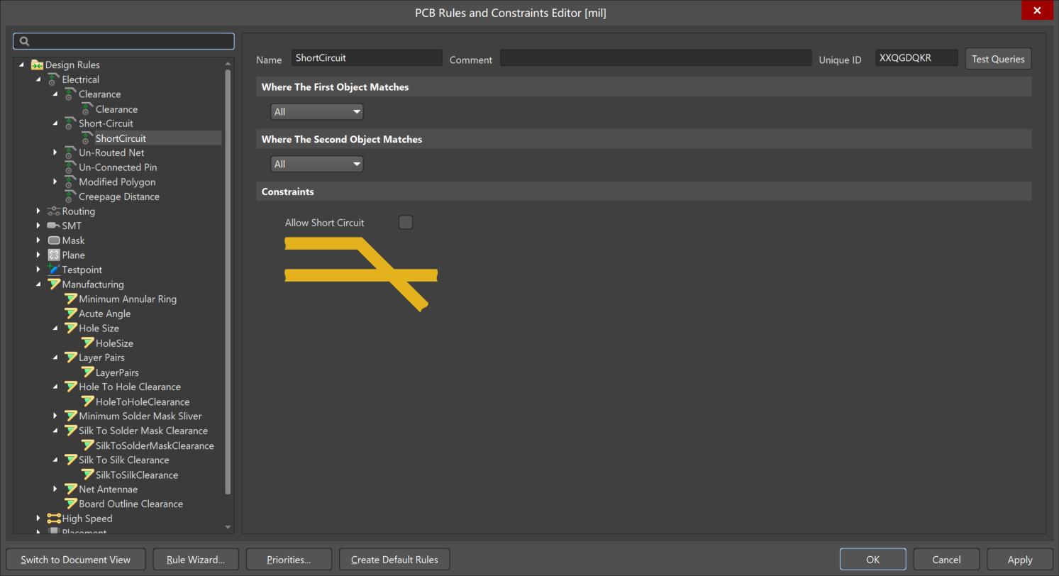
Task: Select the Creepage Distance rule
Action: pyautogui.click(x=118, y=196)
